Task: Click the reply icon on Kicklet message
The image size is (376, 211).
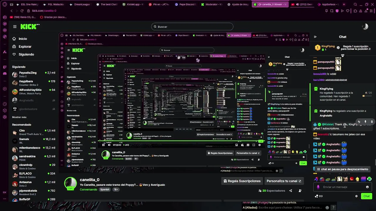Action: pos(359,122)
